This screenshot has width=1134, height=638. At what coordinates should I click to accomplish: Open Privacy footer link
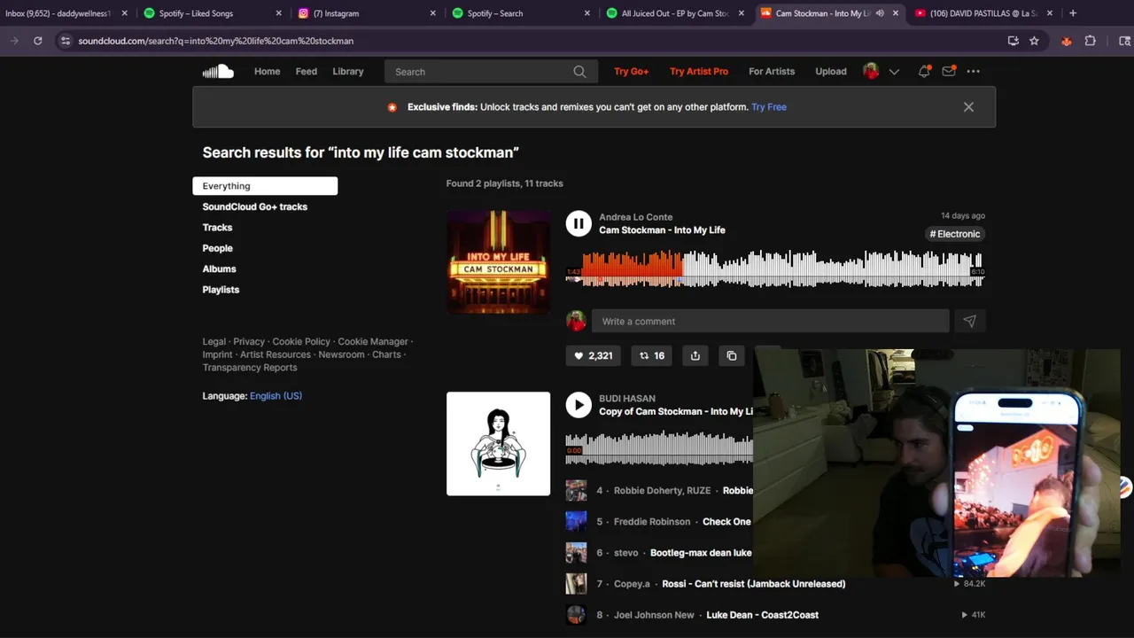(249, 342)
